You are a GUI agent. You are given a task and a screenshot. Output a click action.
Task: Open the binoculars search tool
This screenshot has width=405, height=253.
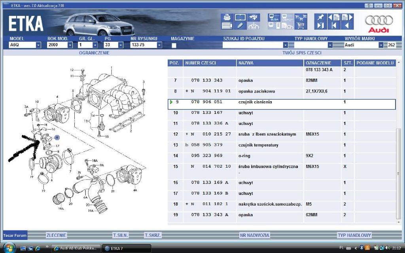254,17
